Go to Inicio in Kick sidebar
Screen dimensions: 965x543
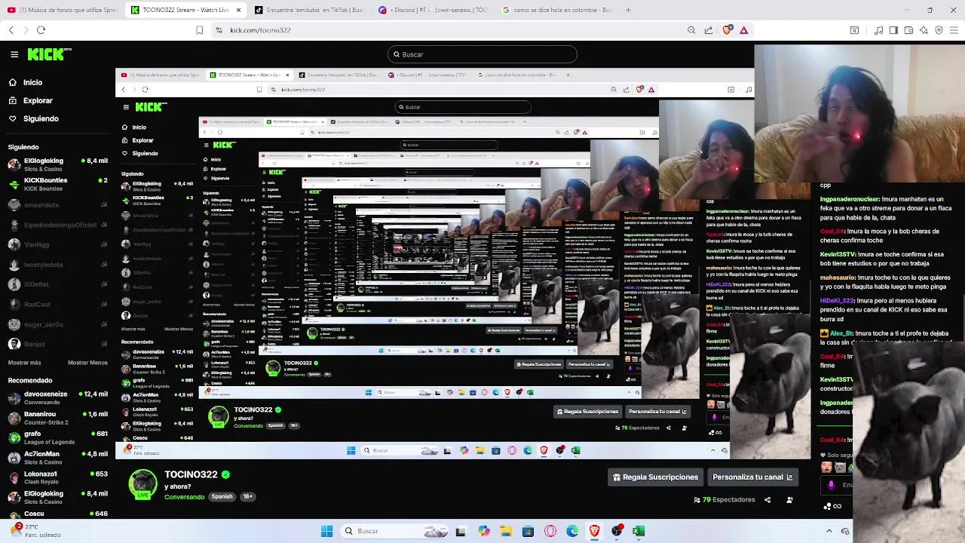[32, 82]
